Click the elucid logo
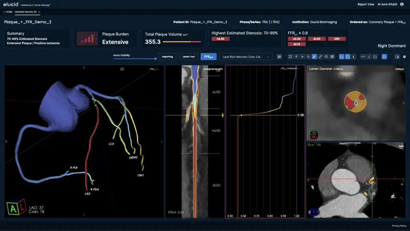This screenshot has width=410, height=231. [x=11, y=4]
